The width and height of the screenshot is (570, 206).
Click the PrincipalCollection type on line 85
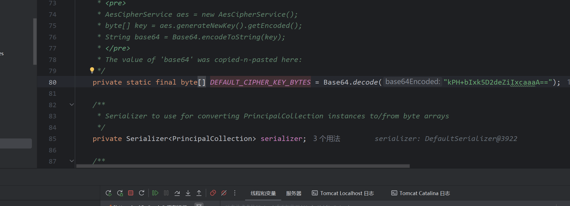pos(212,139)
